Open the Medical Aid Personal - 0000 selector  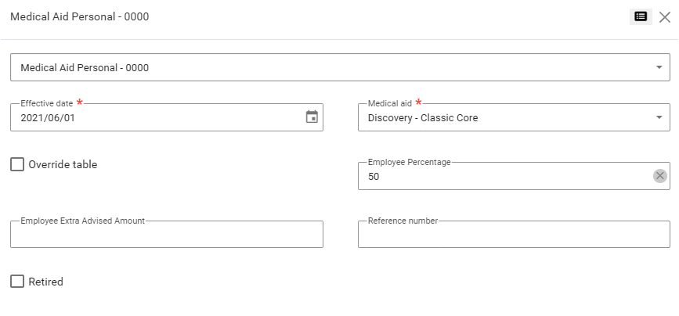tap(329, 67)
